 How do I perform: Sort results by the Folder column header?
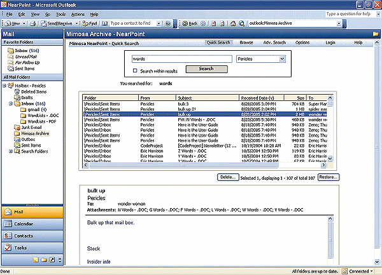pyautogui.click(x=110, y=98)
